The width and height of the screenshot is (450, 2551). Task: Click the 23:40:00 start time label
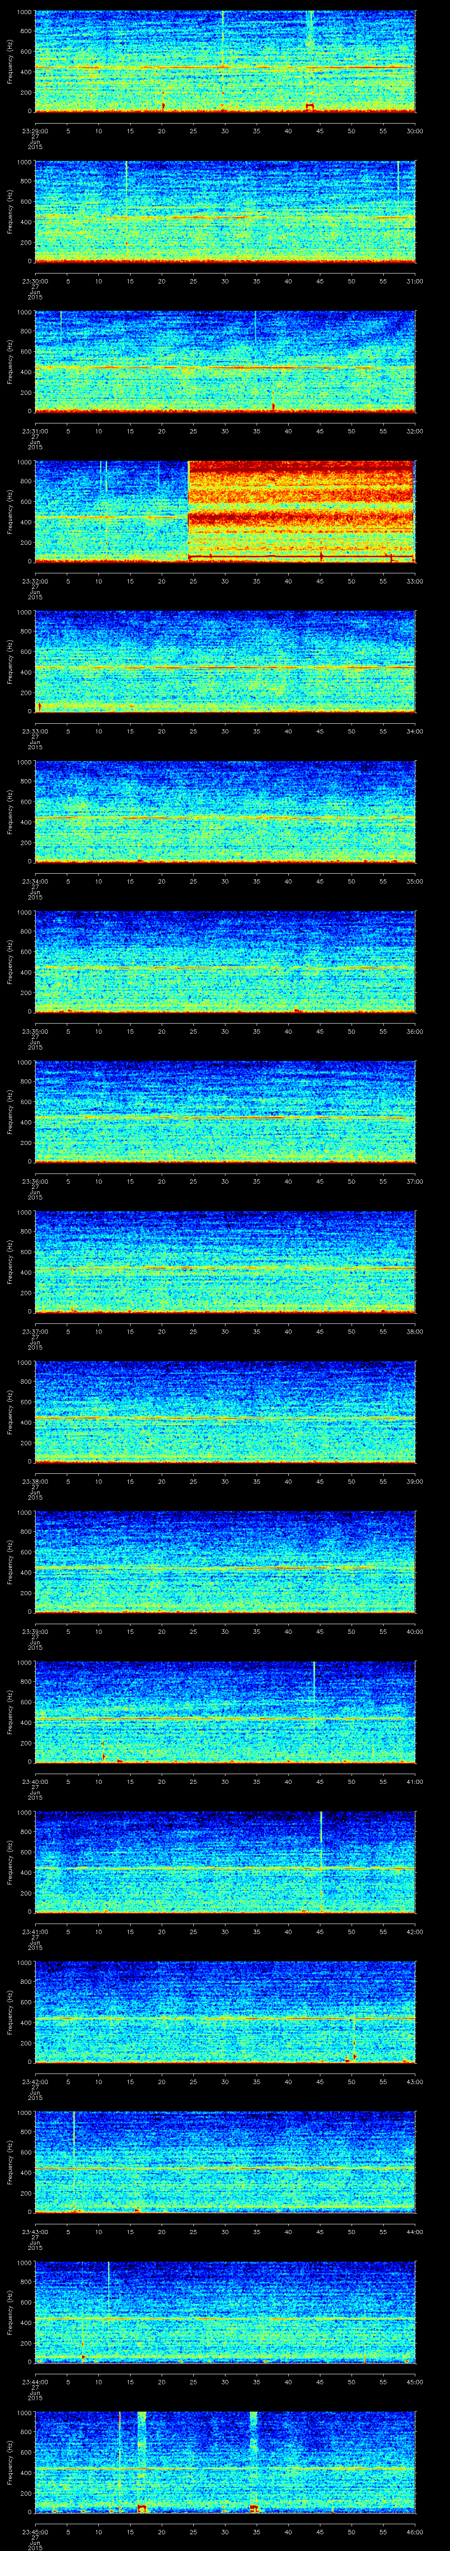coord(35,1781)
